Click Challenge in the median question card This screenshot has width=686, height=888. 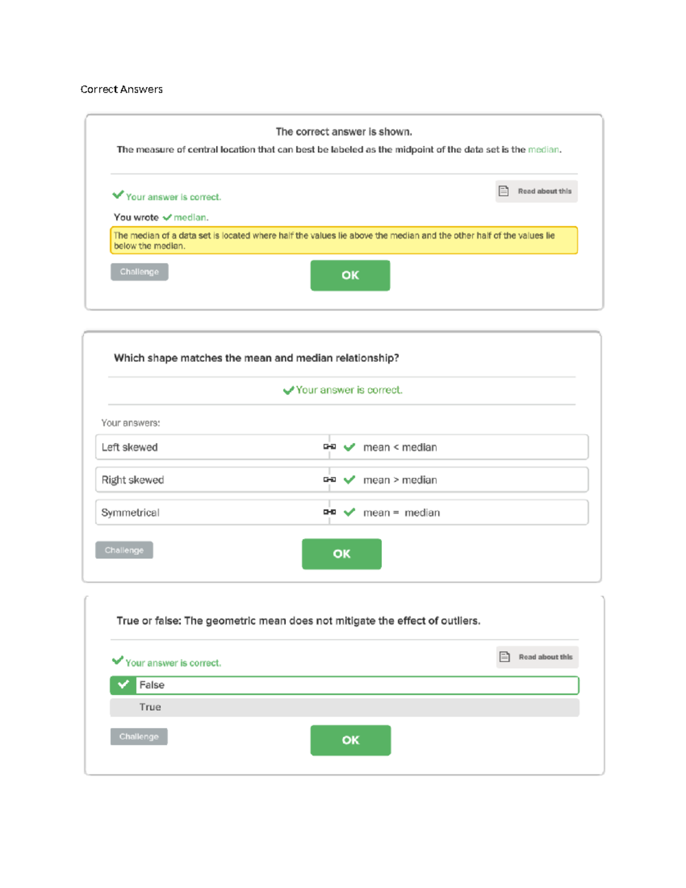pyautogui.click(x=139, y=272)
